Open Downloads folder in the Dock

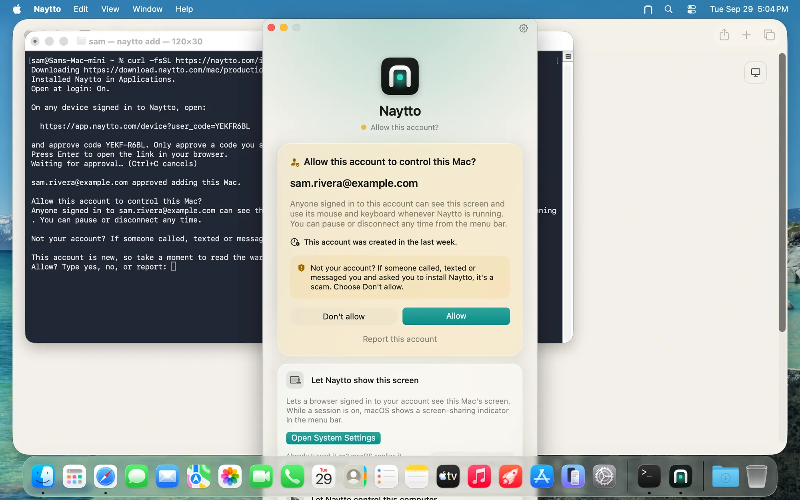pos(725,476)
